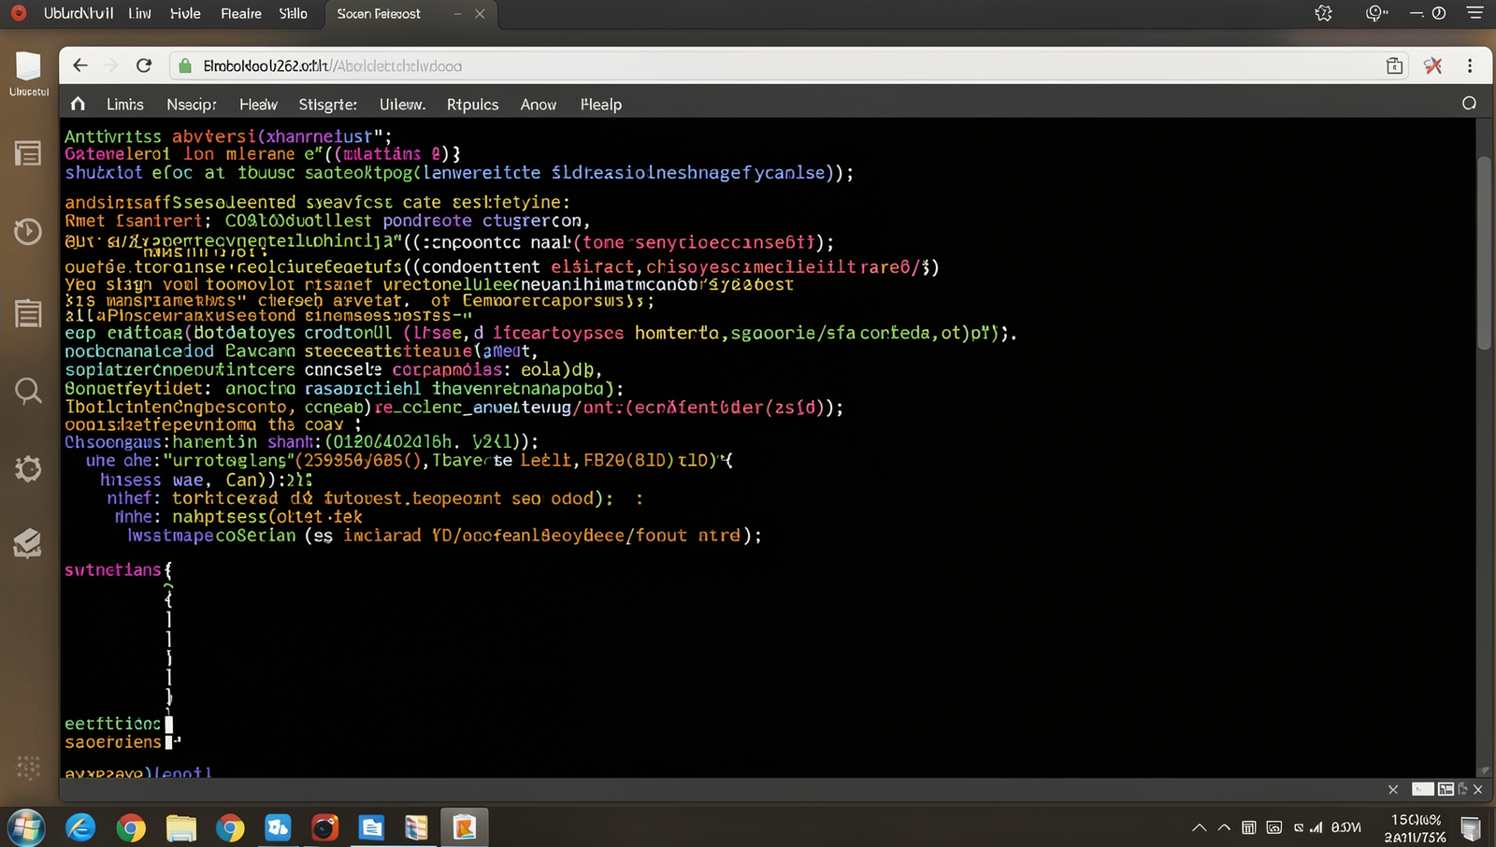Click Fleaire in the top bar
Image resolution: width=1496 pixels, height=847 pixels.
241,13
